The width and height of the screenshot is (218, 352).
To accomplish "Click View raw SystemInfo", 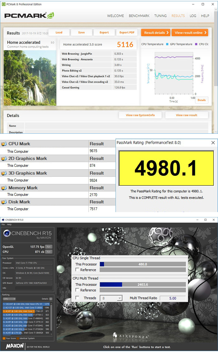I will (140, 115).
